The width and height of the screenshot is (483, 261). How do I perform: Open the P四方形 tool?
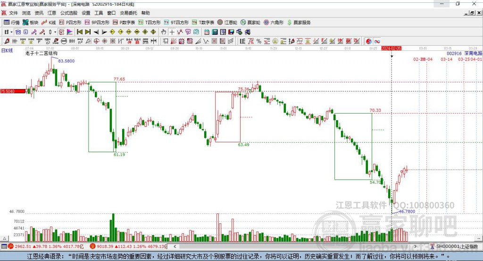click(70, 23)
